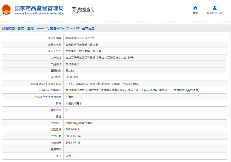Click the 国家药品监督管理局 site title
Screen dimensions: 231x162
[x=39, y=8]
